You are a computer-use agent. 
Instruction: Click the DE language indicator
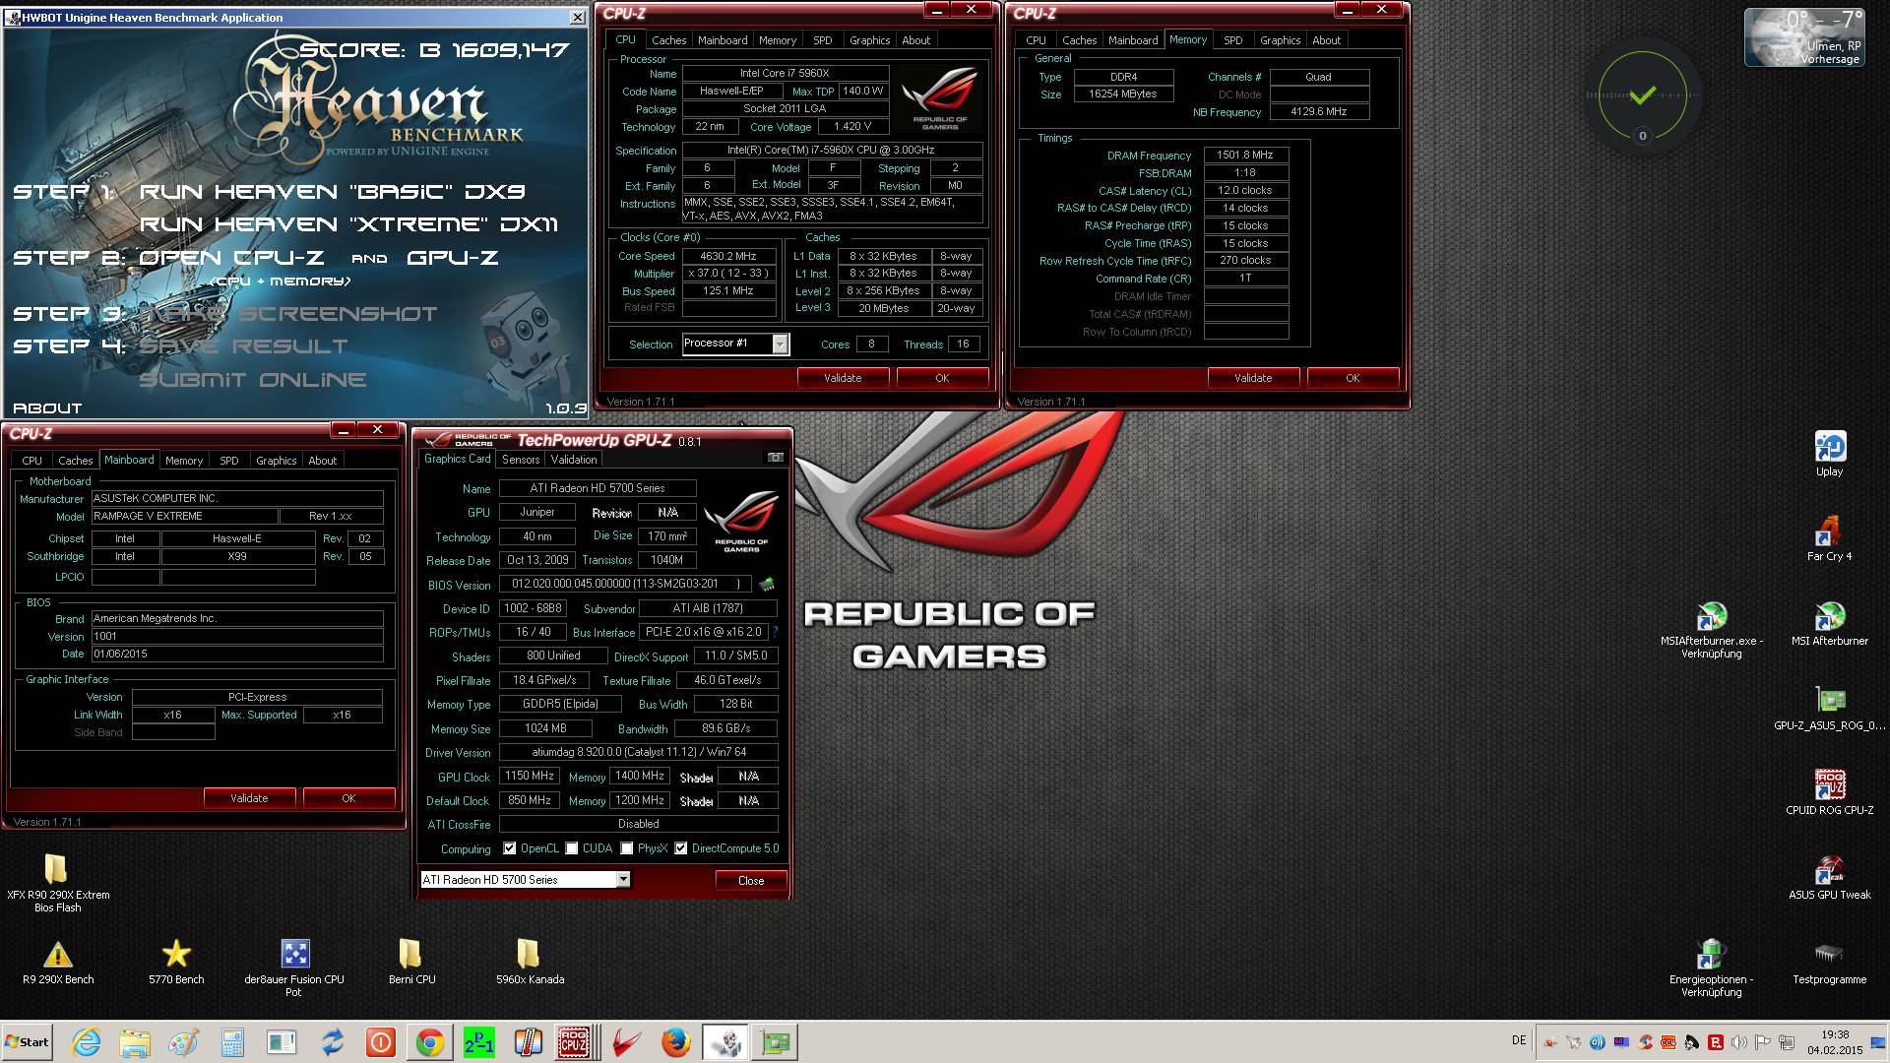(x=1518, y=1040)
